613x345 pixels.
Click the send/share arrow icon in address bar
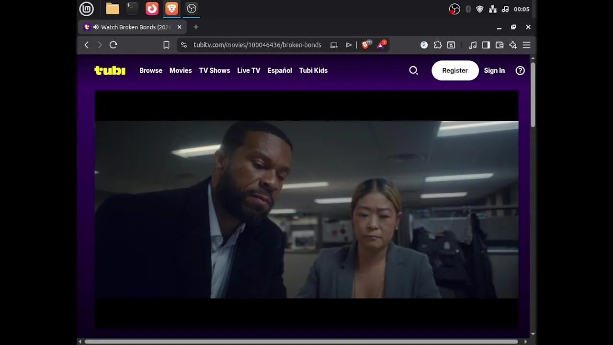pos(349,45)
